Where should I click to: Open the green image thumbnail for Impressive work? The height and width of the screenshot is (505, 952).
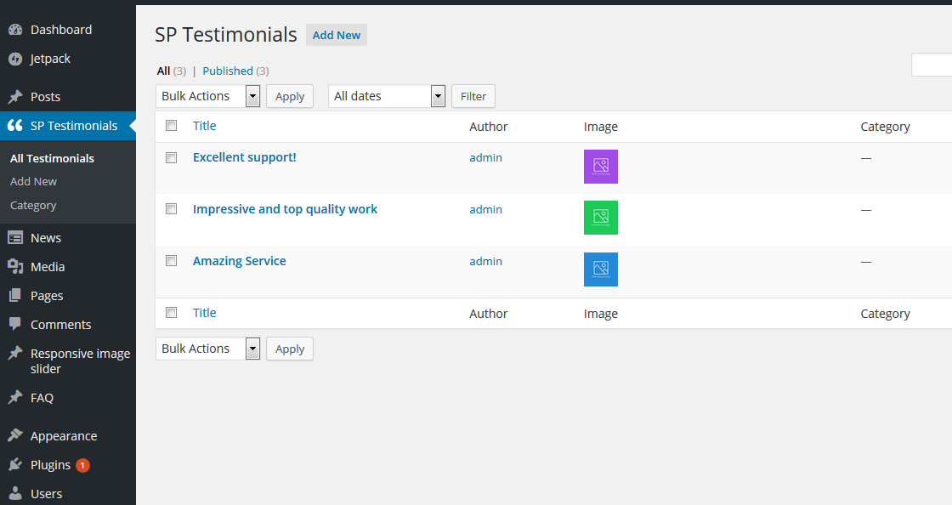pos(600,218)
